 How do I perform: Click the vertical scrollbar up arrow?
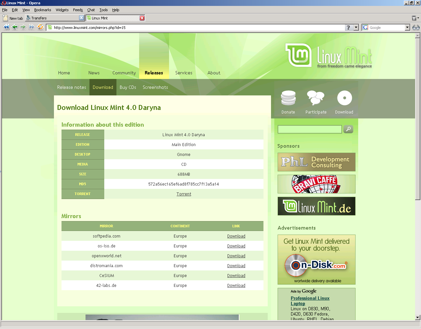point(418,35)
